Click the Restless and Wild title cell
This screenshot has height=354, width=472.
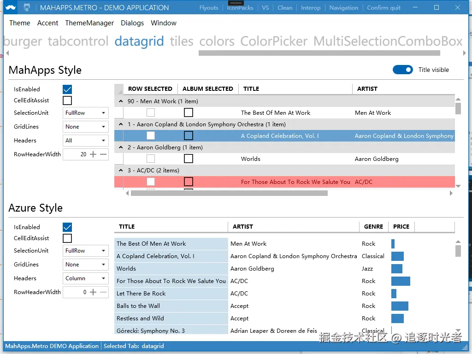pos(171,319)
